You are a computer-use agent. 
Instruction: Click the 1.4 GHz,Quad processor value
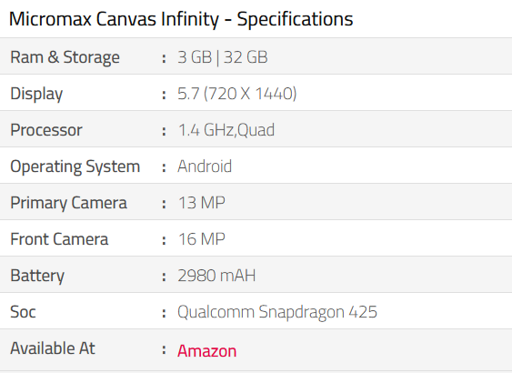pos(226,130)
